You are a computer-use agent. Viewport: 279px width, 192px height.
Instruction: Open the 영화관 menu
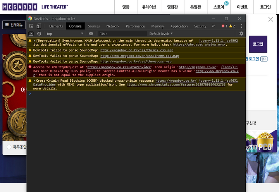(x=172, y=7)
